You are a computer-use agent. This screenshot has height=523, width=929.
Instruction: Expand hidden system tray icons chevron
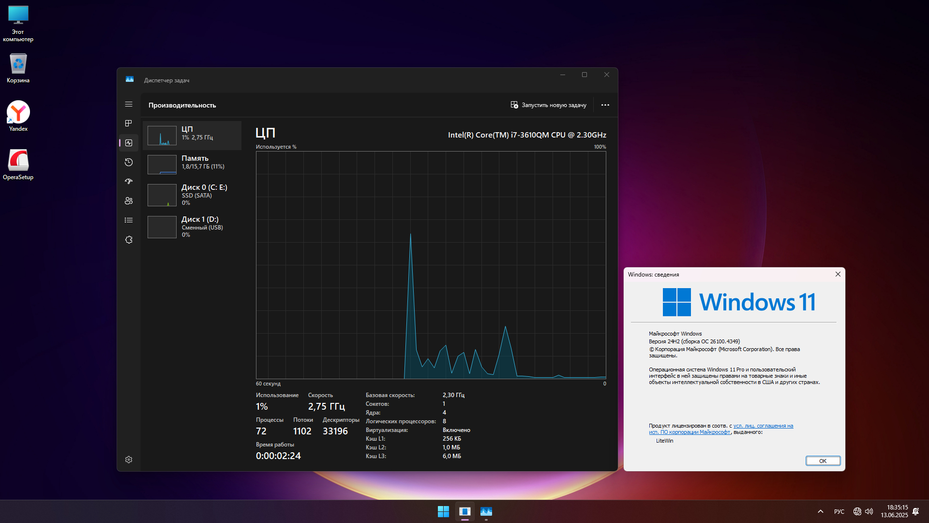(821, 511)
